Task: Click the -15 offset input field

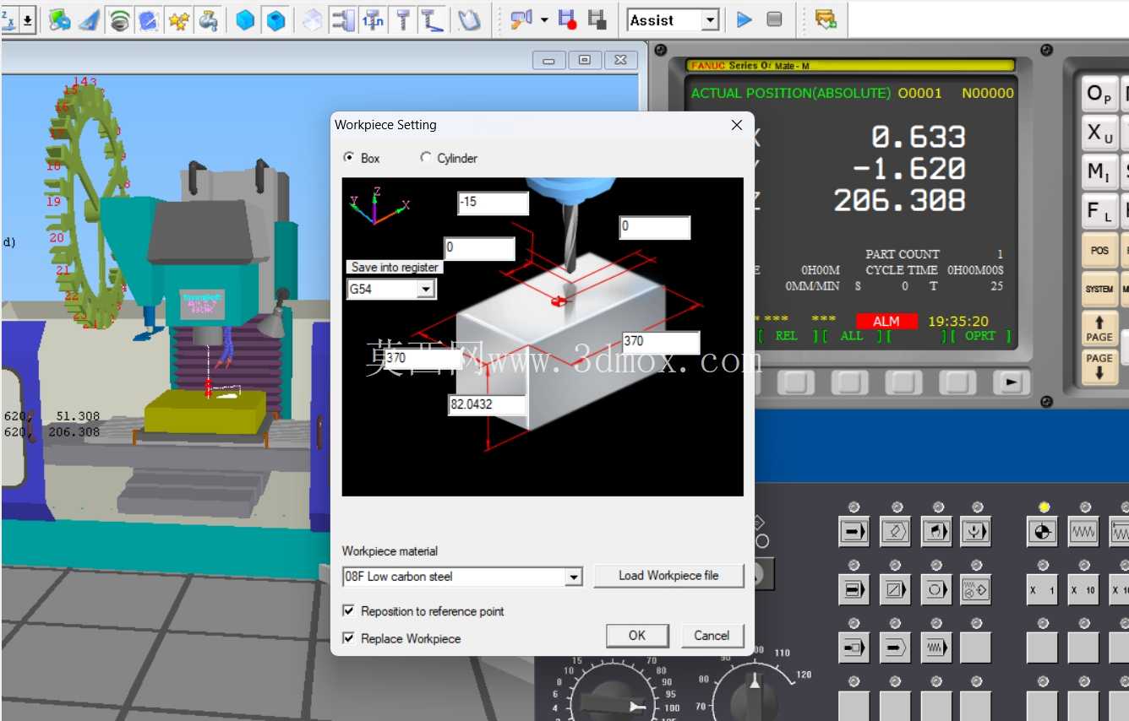Action: (x=493, y=203)
